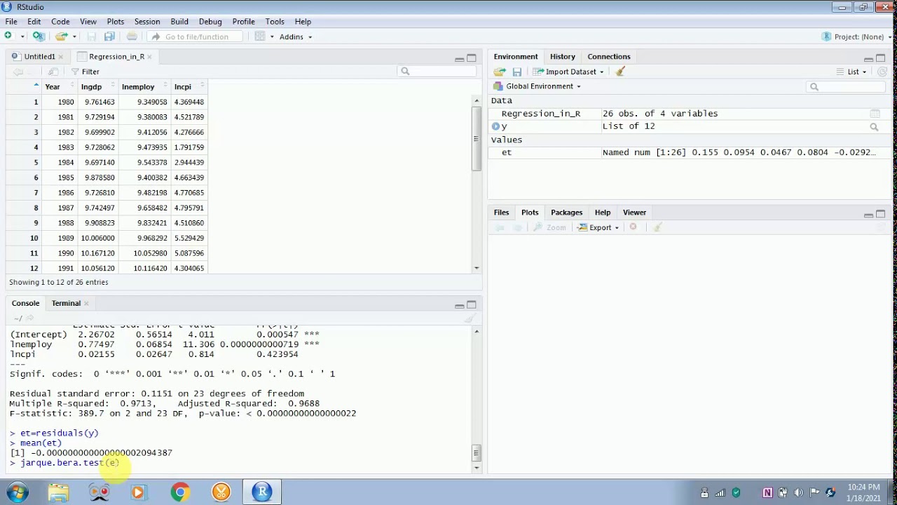Open Windows Start menu
The width and height of the screenshot is (897, 505).
tap(17, 492)
